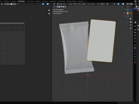Image resolution: width=139 pixels, height=104 pixels.
Task: Open the Material properties tab icon
Action: (135, 62)
